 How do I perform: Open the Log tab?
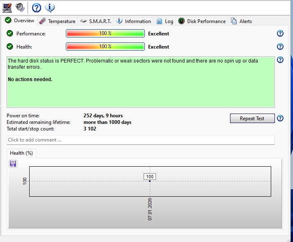165,21
